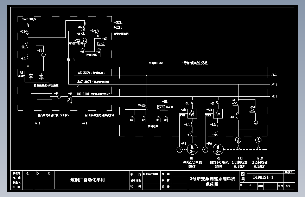Viewport: 305px width, 197px height.
Task: Select the -A21 IGBT inverter box
Action: point(218,114)
